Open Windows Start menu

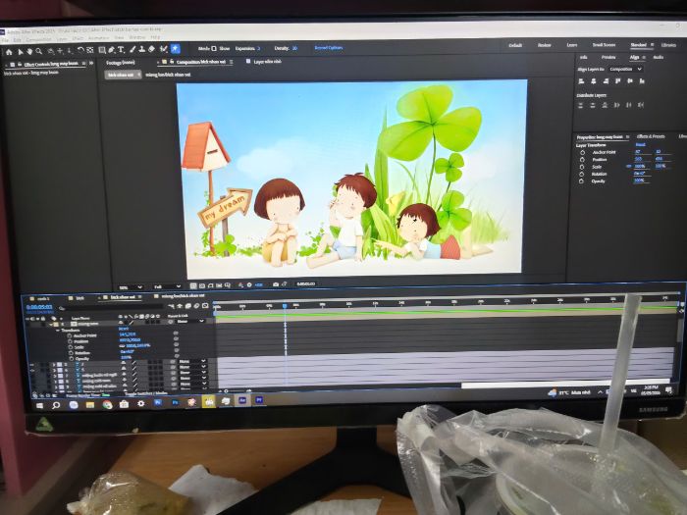click(39, 406)
